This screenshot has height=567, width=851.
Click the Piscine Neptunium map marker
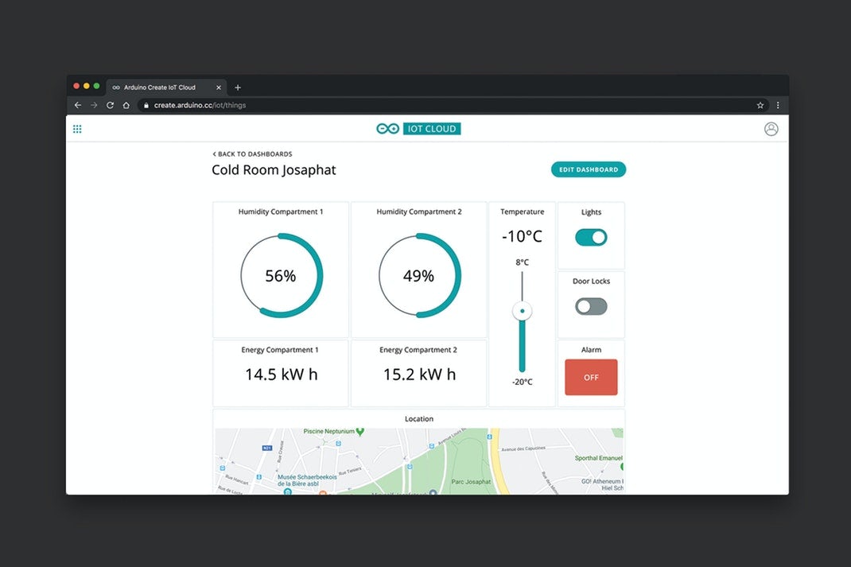pyautogui.click(x=359, y=432)
